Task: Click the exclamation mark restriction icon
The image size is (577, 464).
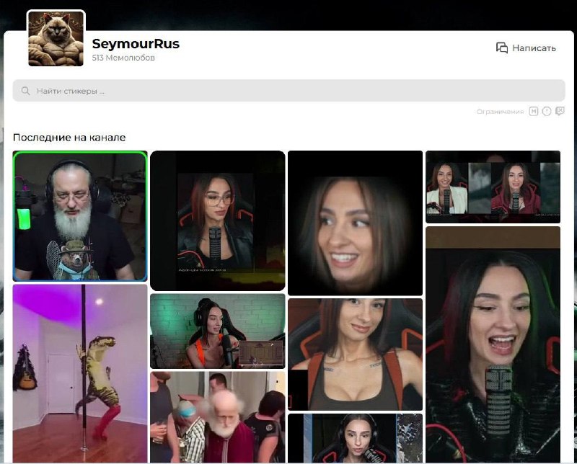Action: [x=547, y=112]
